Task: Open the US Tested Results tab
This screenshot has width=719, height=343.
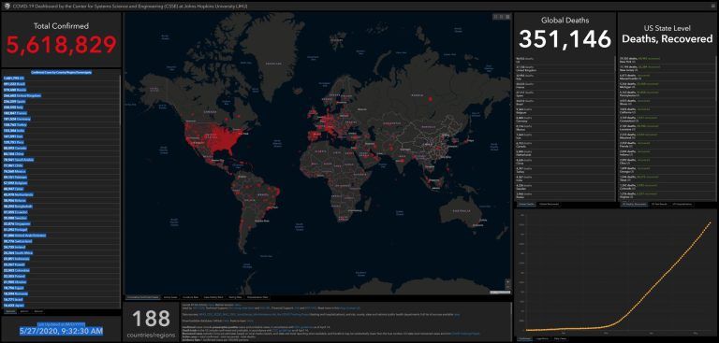Action: coord(660,205)
